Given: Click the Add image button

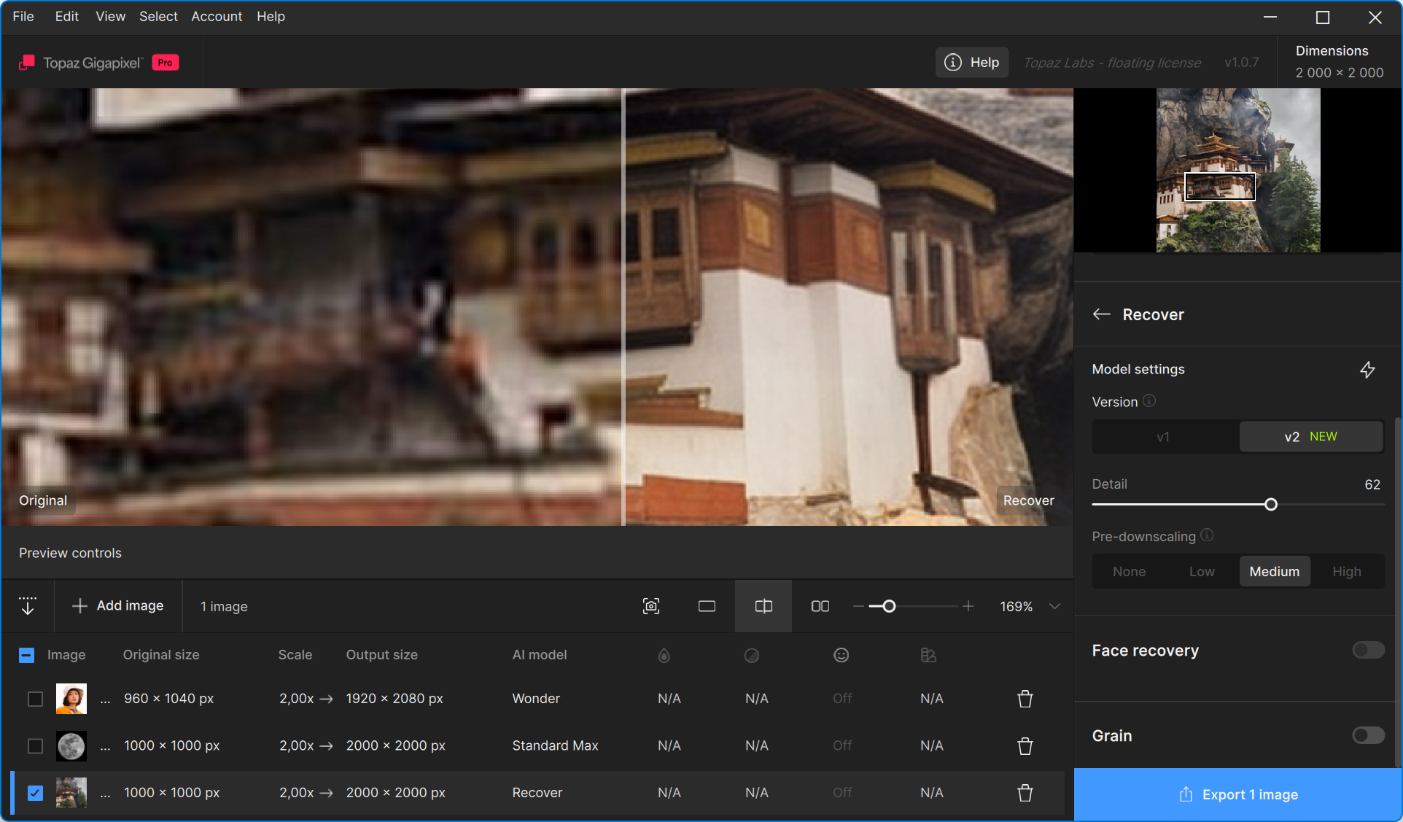Looking at the screenshot, I should 118,606.
